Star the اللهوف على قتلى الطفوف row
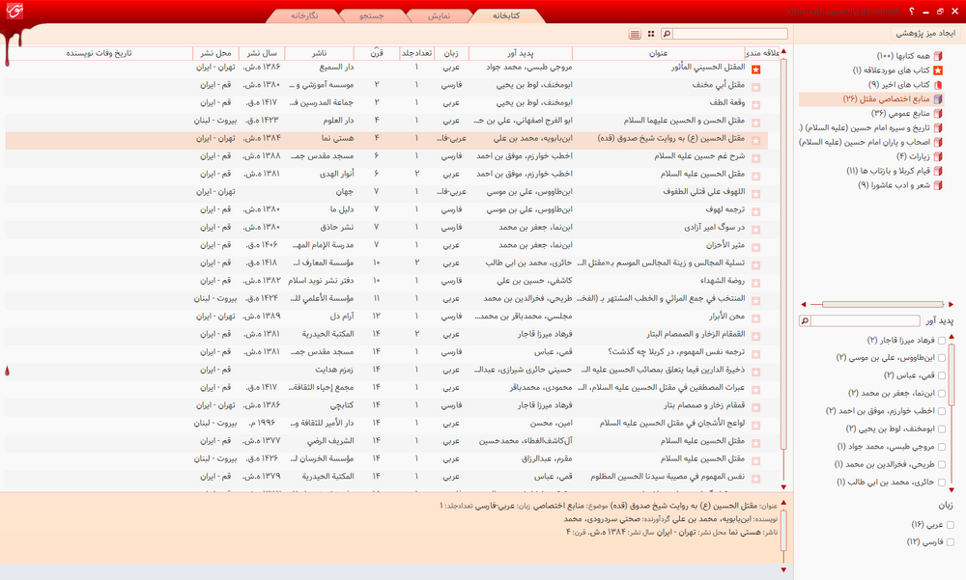The width and height of the screenshot is (966, 580). [x=756, y=194]
